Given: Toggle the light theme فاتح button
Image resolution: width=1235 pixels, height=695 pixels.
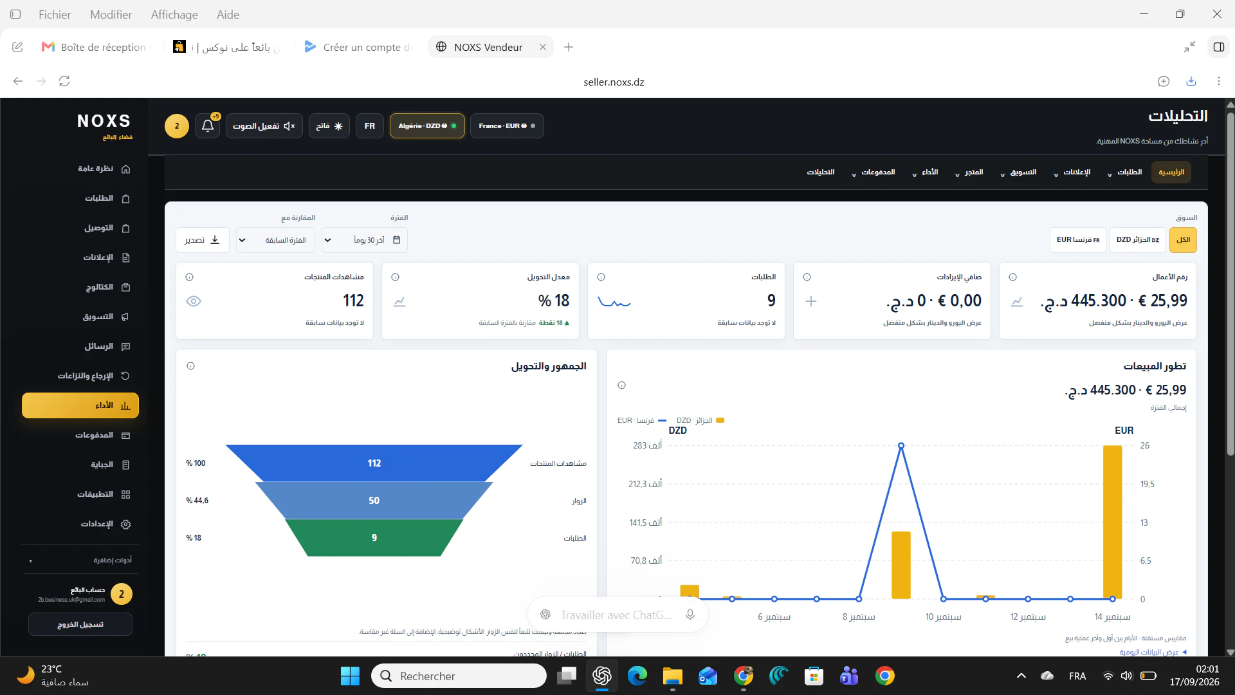Looking at the screenshot, I should (329, 126).
